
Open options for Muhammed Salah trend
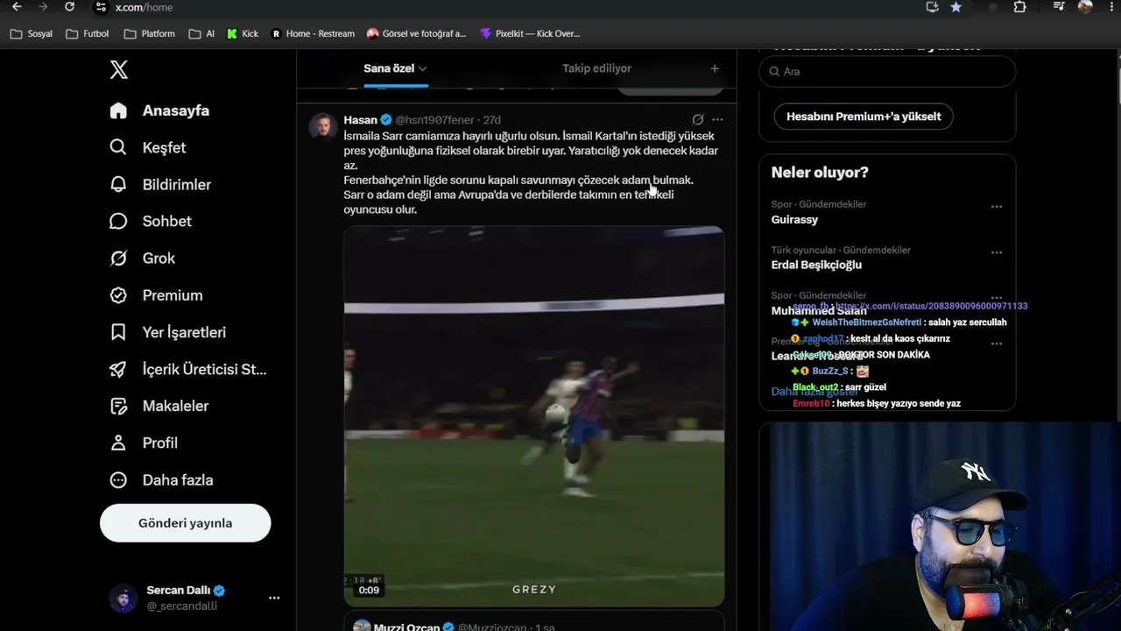(x=997, y=298)
